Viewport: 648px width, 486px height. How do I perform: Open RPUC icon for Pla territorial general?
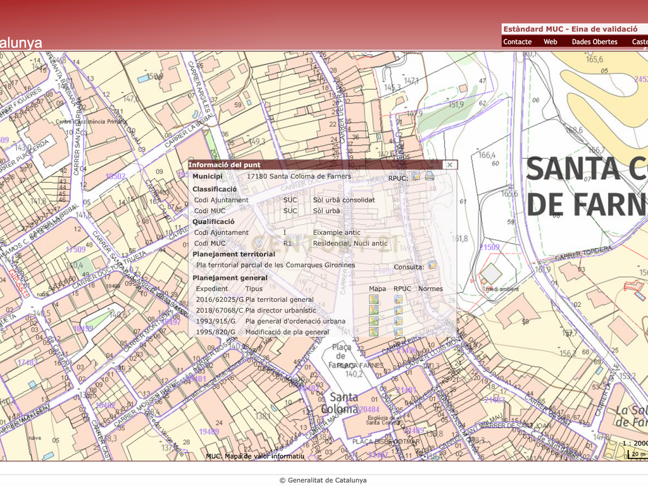399,299
